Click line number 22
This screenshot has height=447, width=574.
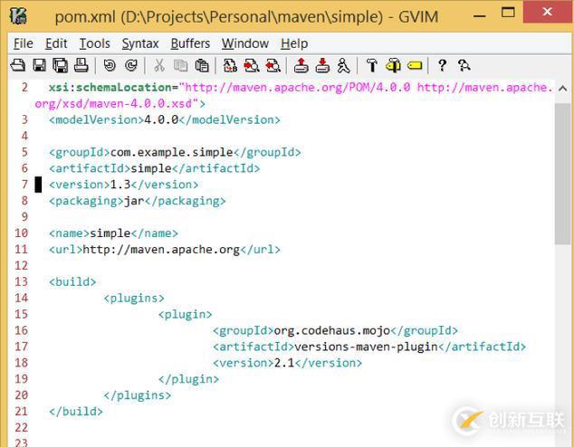click(21, 428)
